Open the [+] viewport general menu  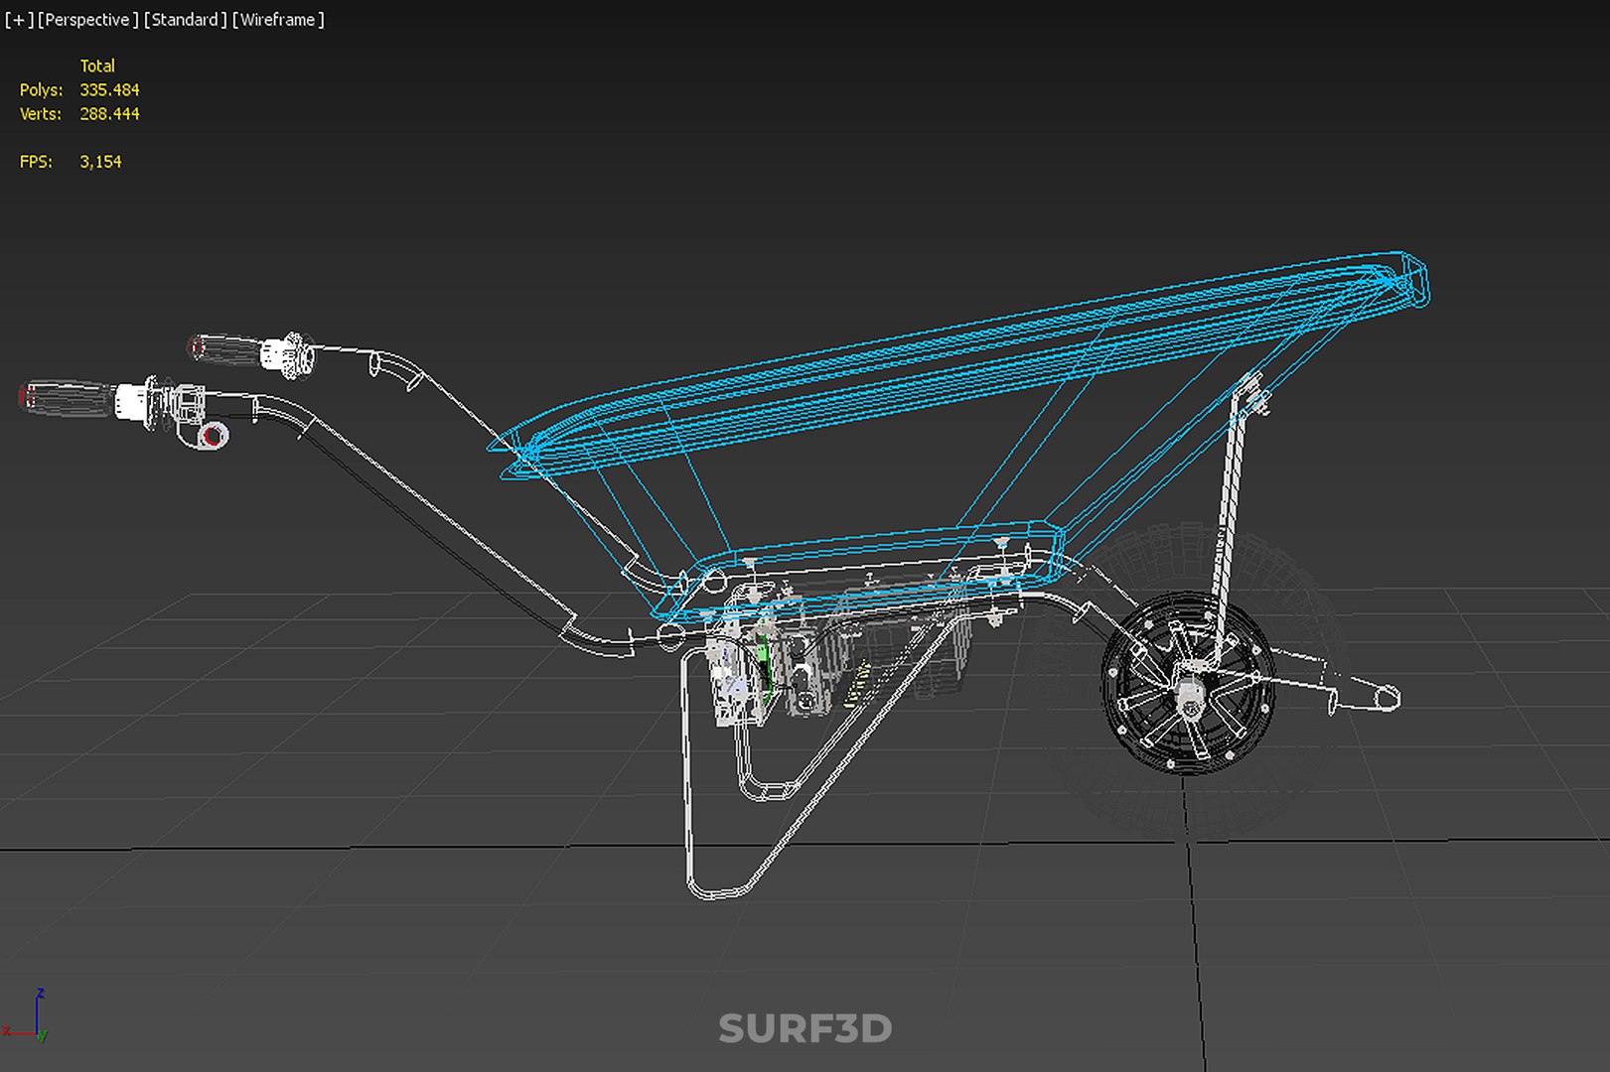coord(19,20)
